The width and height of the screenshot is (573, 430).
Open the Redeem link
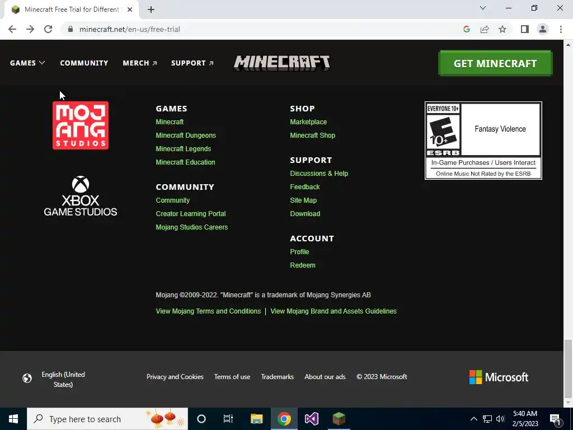tap(303, 265)
